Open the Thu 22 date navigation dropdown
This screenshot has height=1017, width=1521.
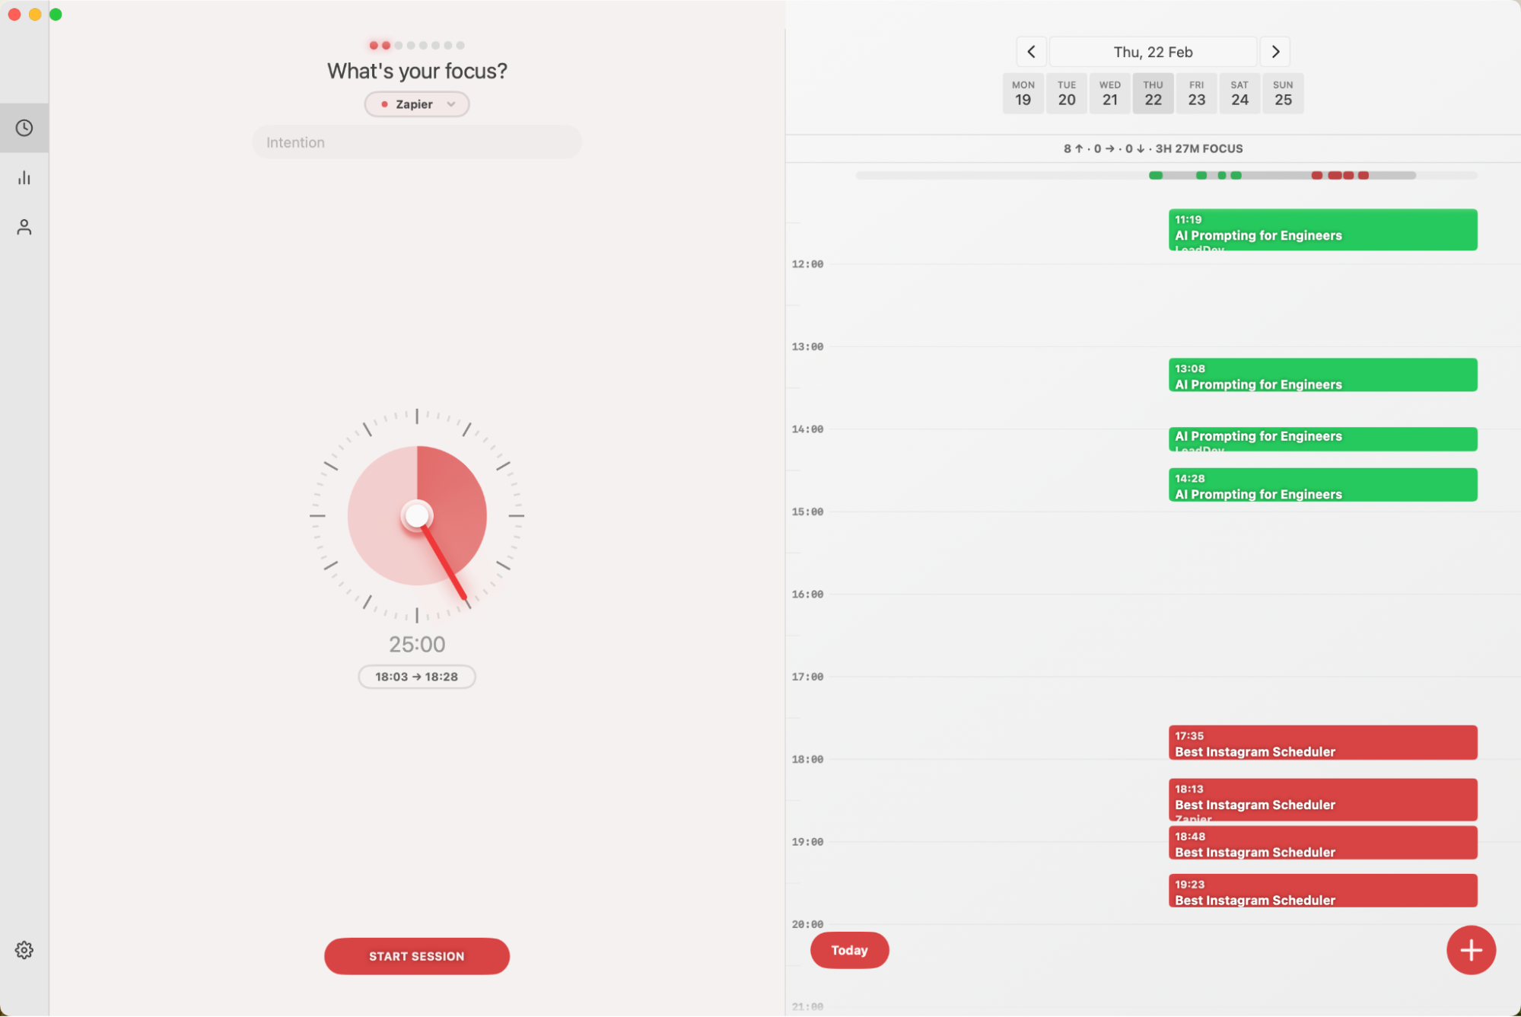[1153, 51]
